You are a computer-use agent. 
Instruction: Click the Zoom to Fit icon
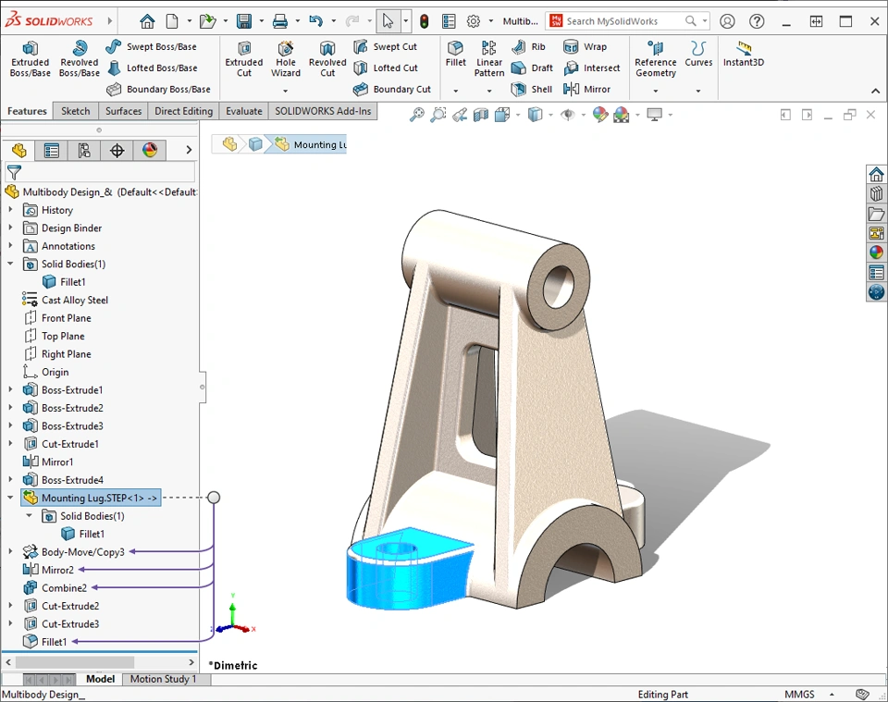point(417,115)
